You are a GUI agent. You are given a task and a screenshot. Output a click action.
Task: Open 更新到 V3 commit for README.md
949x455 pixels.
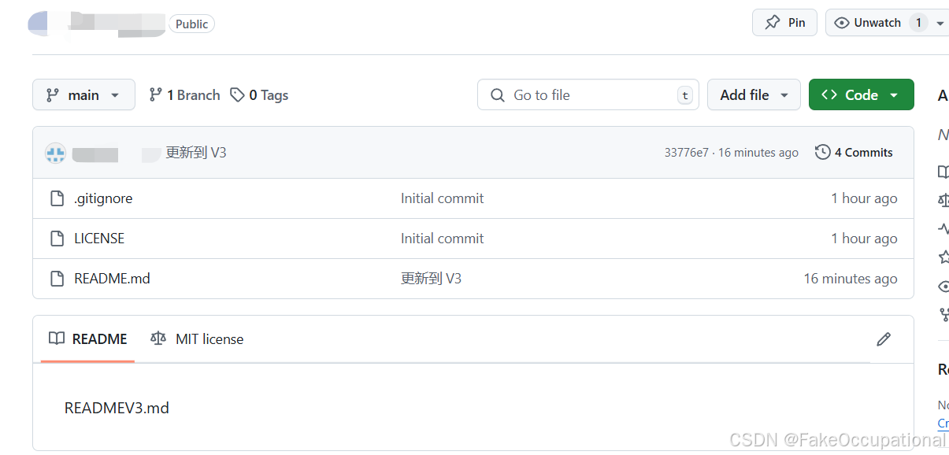pos(431,279)
